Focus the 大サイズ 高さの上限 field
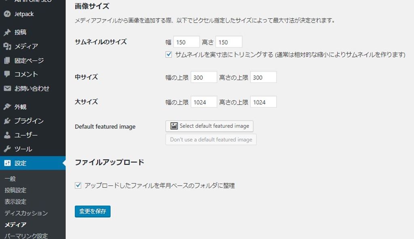Screen dimensions: 414x239 click(x=263, y=102)
